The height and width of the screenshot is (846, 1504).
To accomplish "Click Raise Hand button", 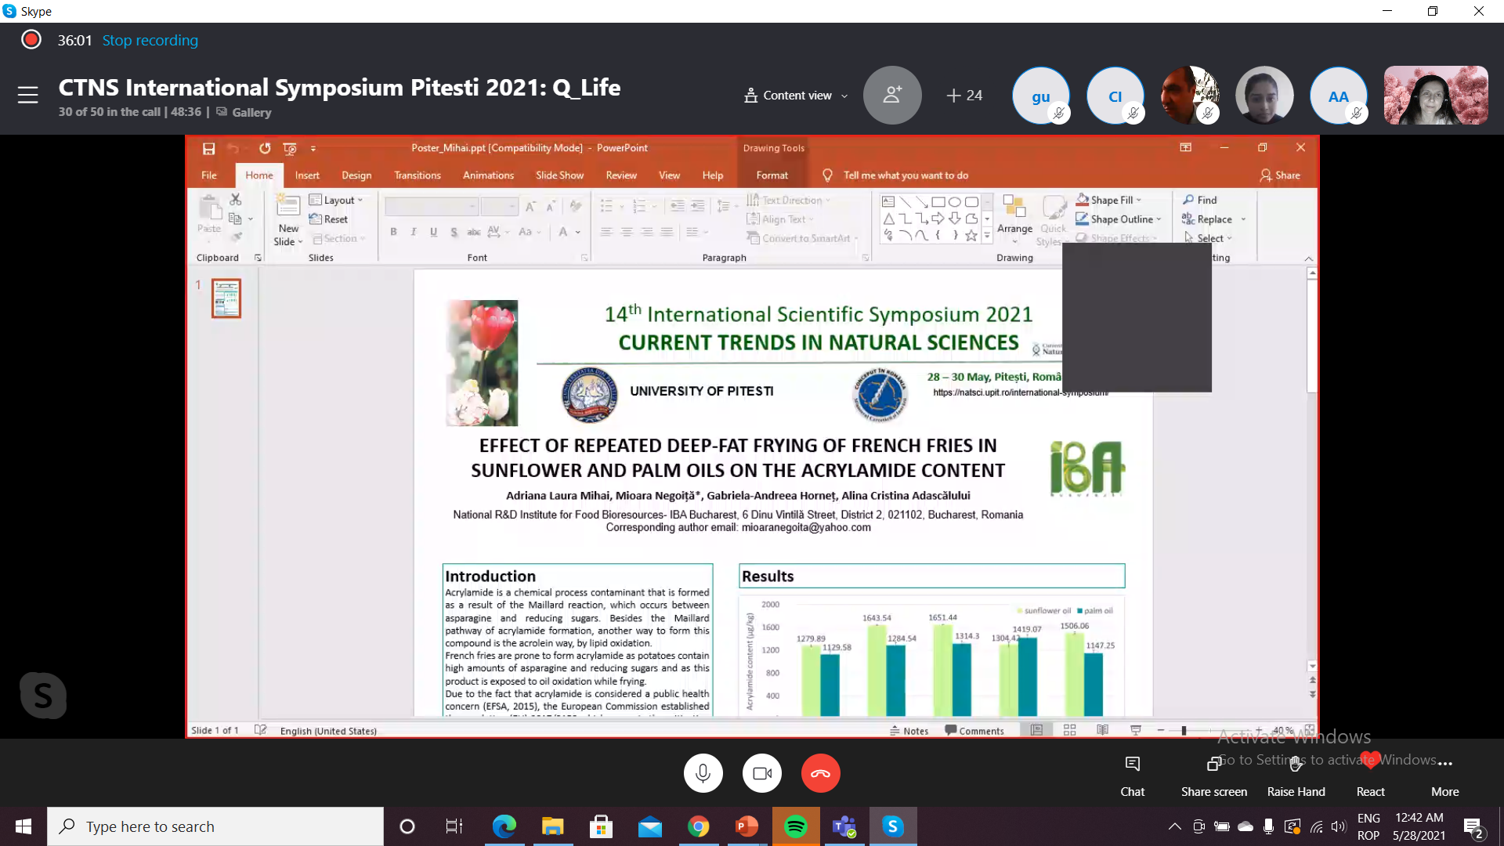I will tap(1296, 775).
